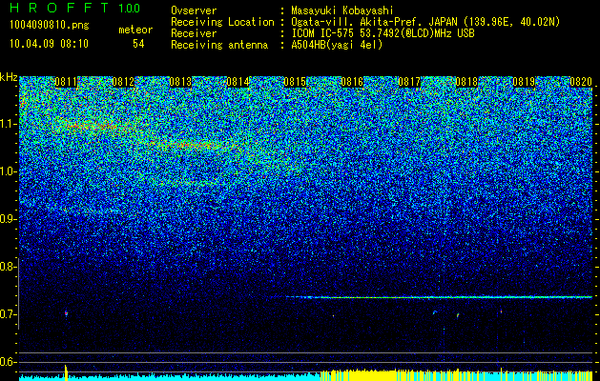Select the ICOM IC-575 53.7492 MHz USB text

(383, 33)
